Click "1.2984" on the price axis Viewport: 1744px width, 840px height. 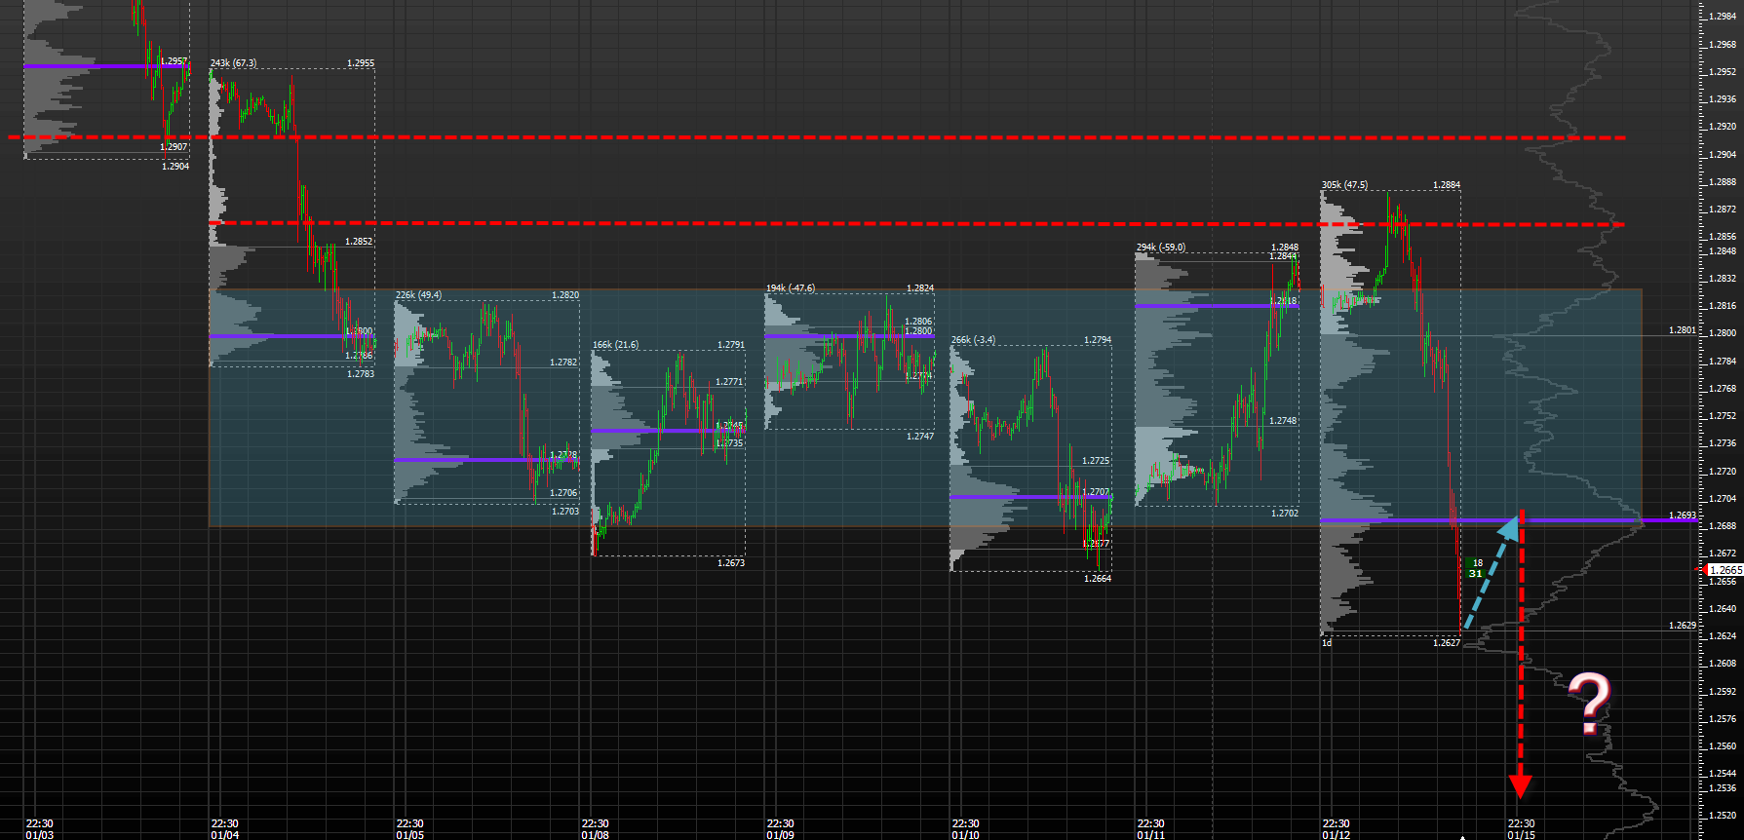pyautogui.click(x=1723, y=17)
